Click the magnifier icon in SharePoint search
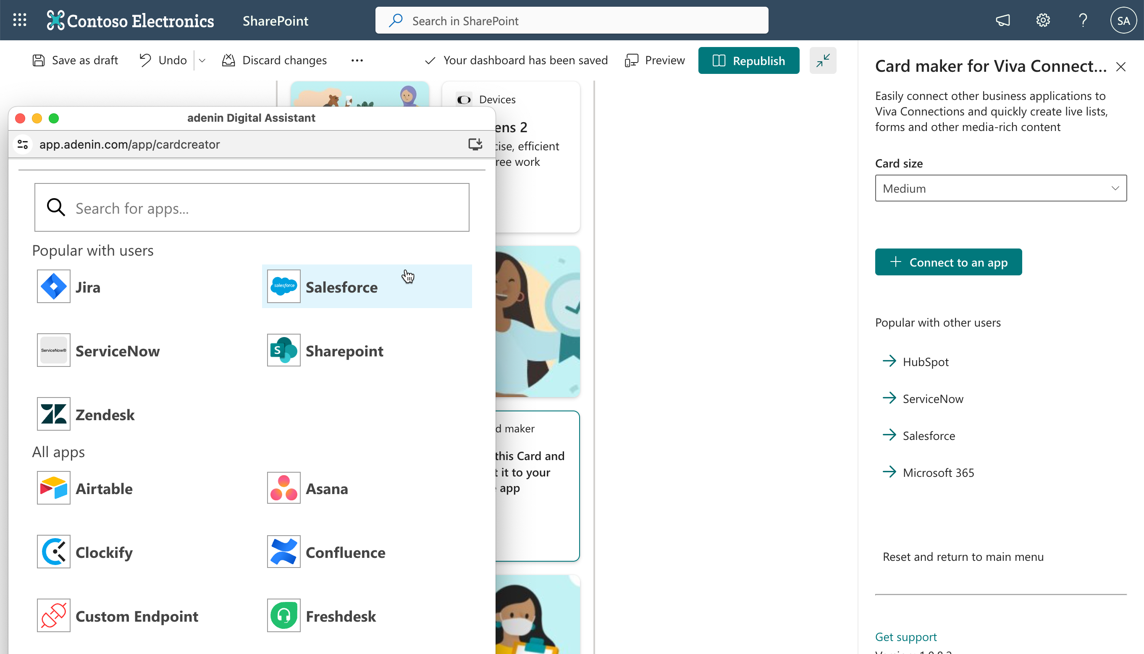The image size is (1144, 654). [x=396, y=21]
